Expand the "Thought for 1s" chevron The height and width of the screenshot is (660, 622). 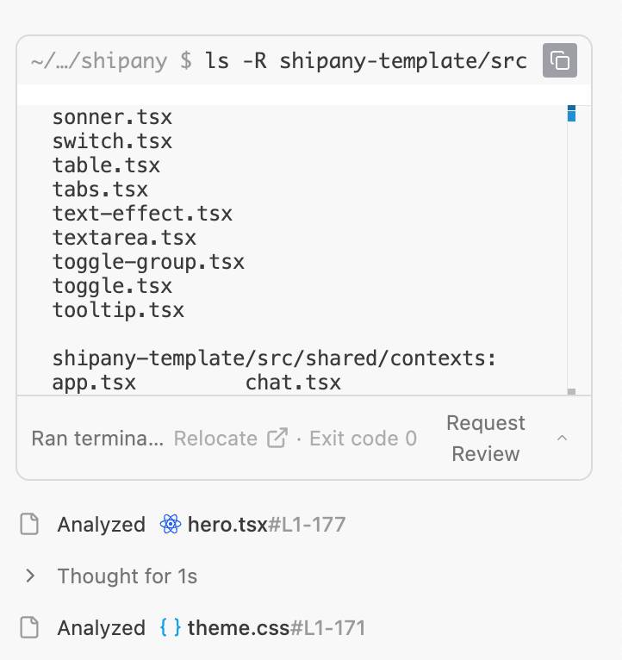click(x=30, y=576)
